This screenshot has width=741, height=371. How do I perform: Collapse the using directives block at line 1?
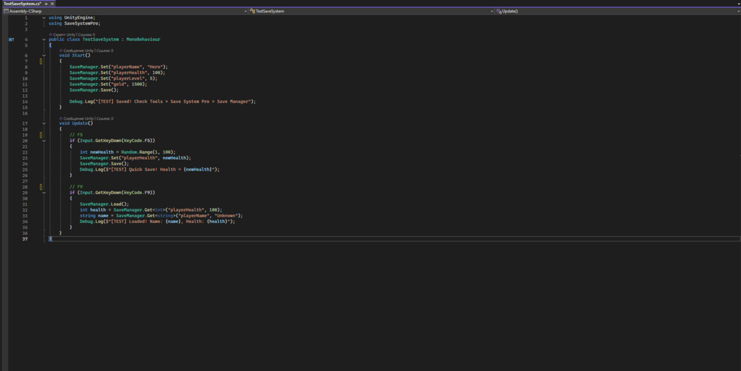[43, 18]
